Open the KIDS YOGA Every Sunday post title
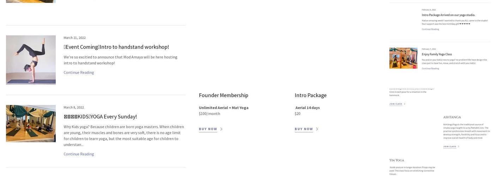 100,117
